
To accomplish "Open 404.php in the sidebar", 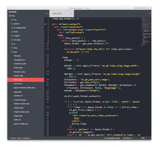I will (x=17, y=56).
